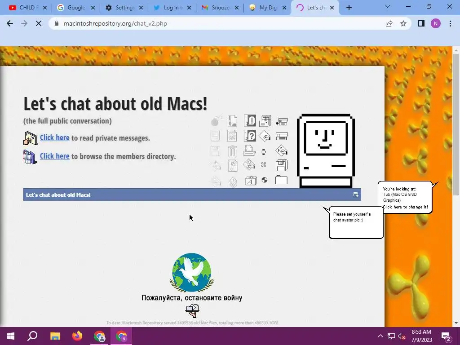Close the Let's chat tab
The width and height of the screenshot is (460, 345).
[332, 8]
